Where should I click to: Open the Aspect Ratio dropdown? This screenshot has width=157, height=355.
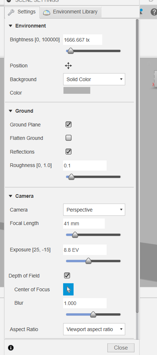[94, 329]
